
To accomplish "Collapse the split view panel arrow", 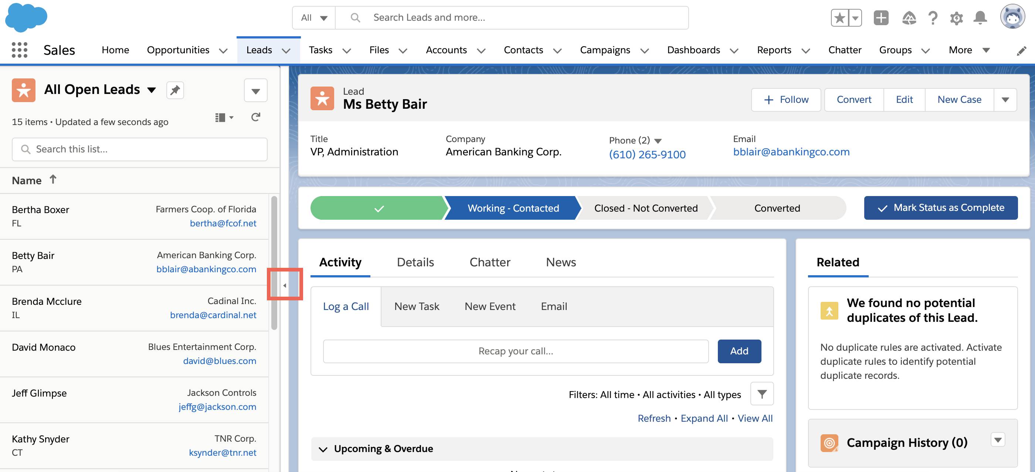I will coord(285,286).
